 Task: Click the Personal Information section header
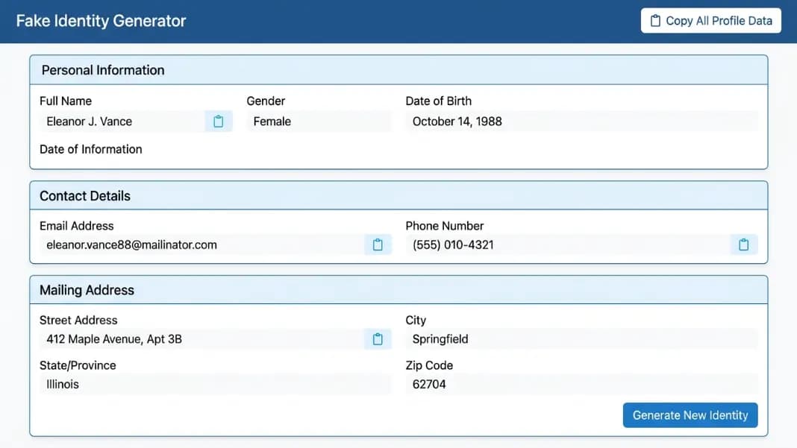398,70
